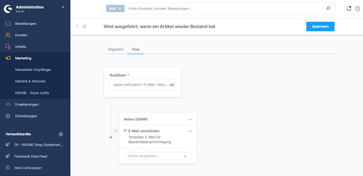Select the Kunden icon in the sidebar
This screenshot has height=176, width=363.
pyautogui.click(x=7, y=35)
